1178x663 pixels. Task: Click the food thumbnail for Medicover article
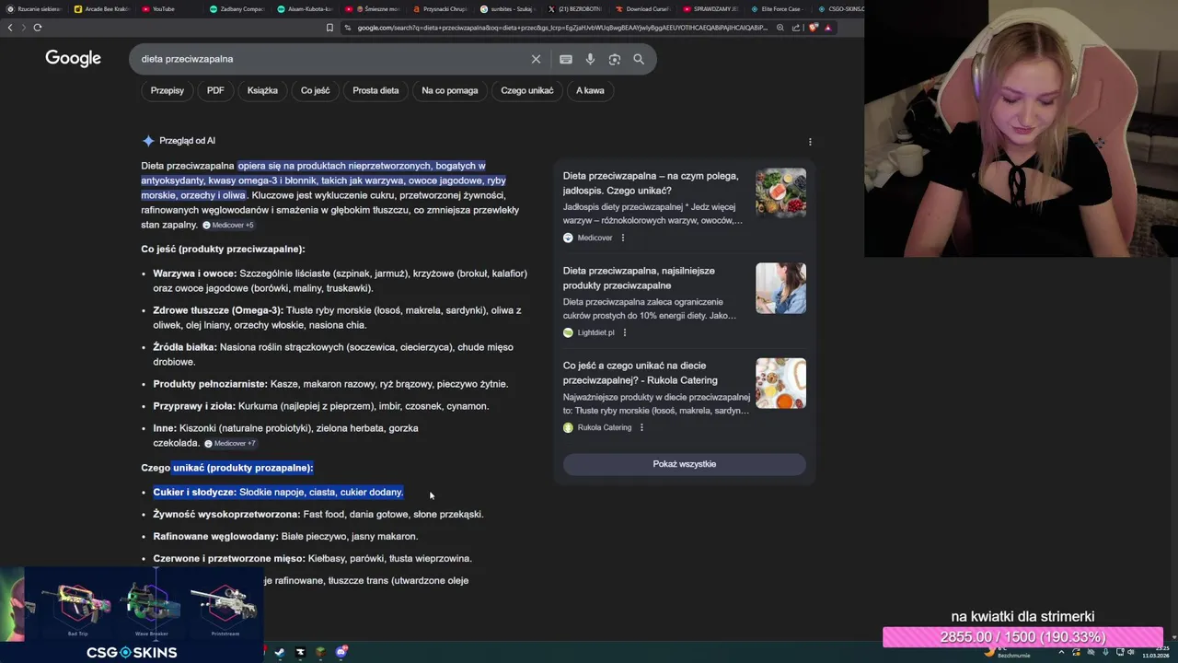[x=780, y=193]
